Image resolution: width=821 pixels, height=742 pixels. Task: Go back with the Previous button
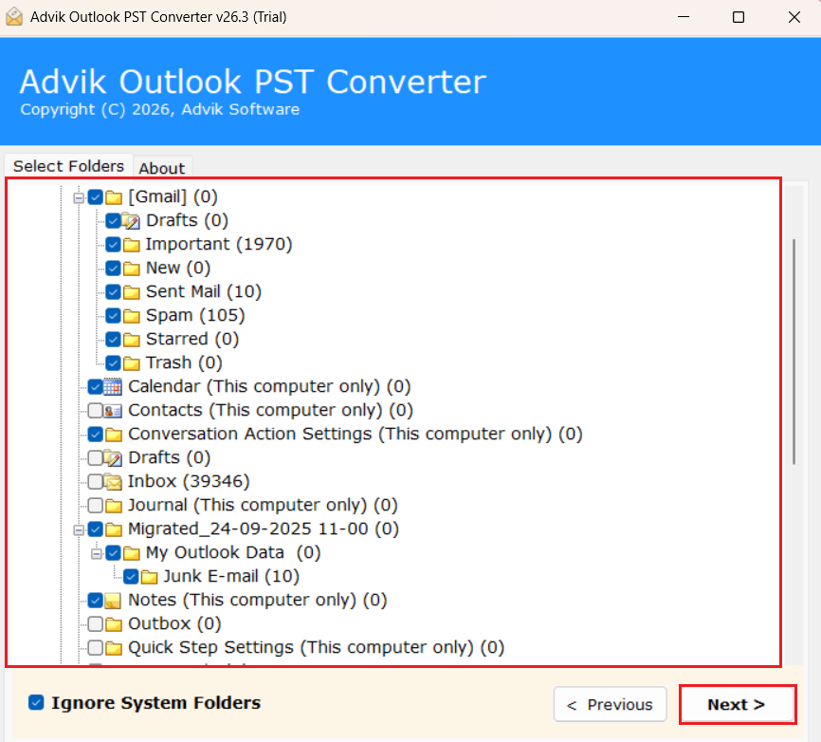pyautogui.click(x=610, y=704)
